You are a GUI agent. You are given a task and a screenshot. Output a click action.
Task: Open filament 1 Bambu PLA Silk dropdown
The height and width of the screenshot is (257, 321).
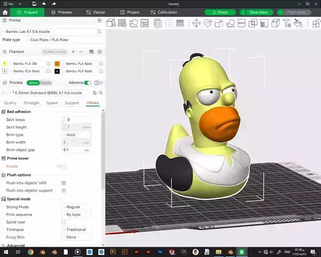(27, 64)
